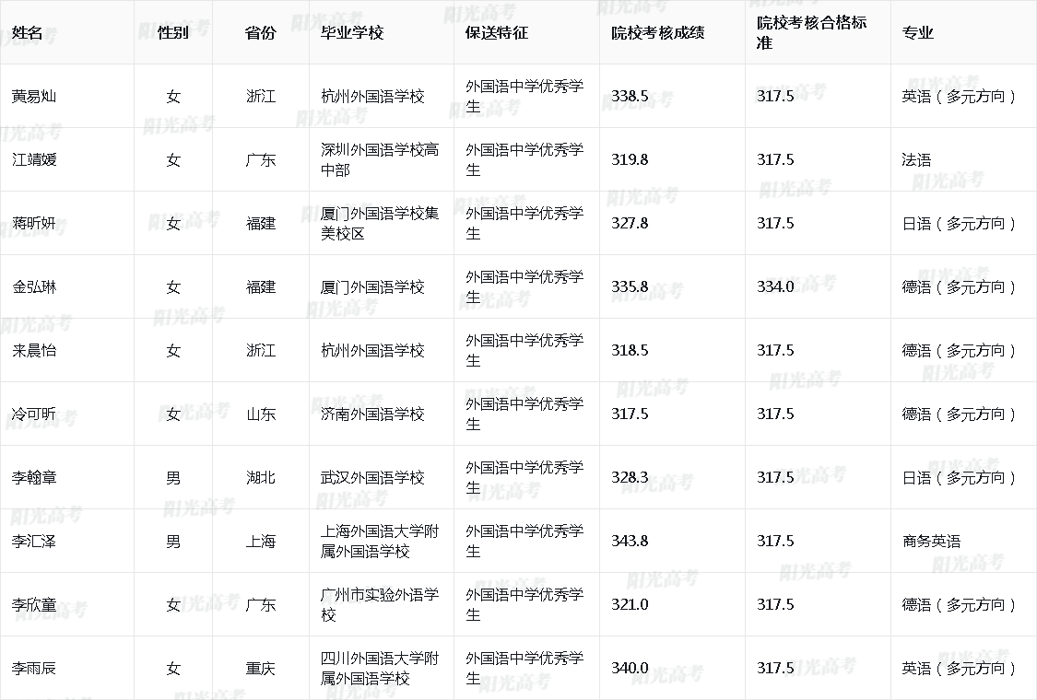Click score 321.0 in 李欣童's row

(x=630, y=605)
